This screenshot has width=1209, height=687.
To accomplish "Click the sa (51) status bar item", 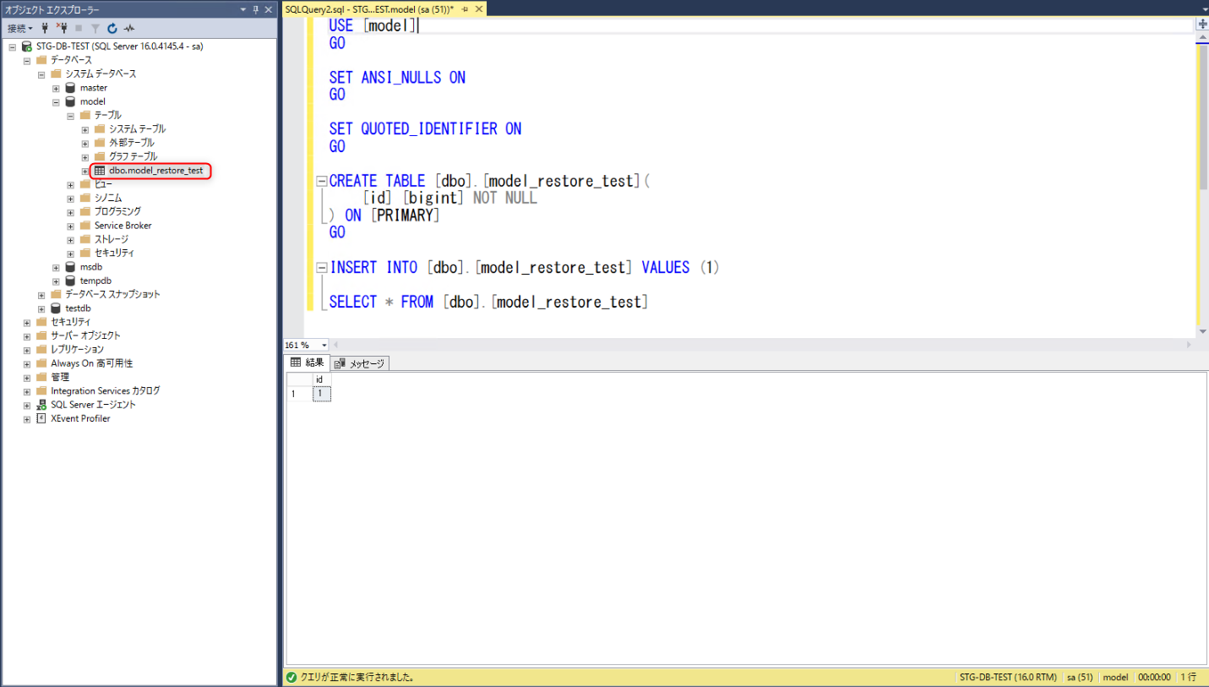I will (1080, 677).
